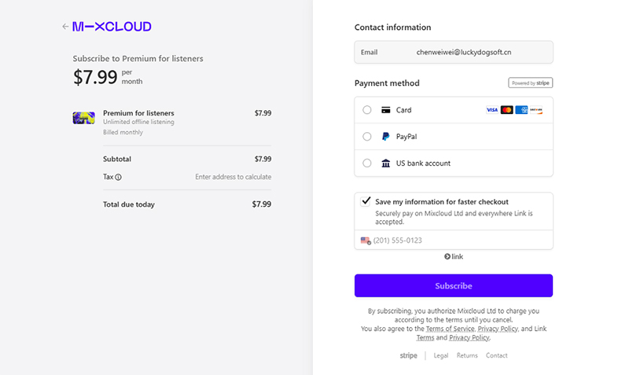Click the 'Payment method' heading
The width and height of the screenshot is (629, 375).
pos(387,83)
